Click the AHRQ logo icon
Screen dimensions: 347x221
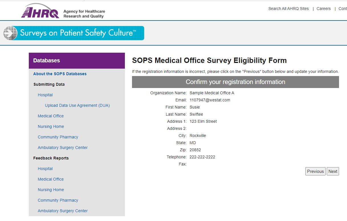40,11
